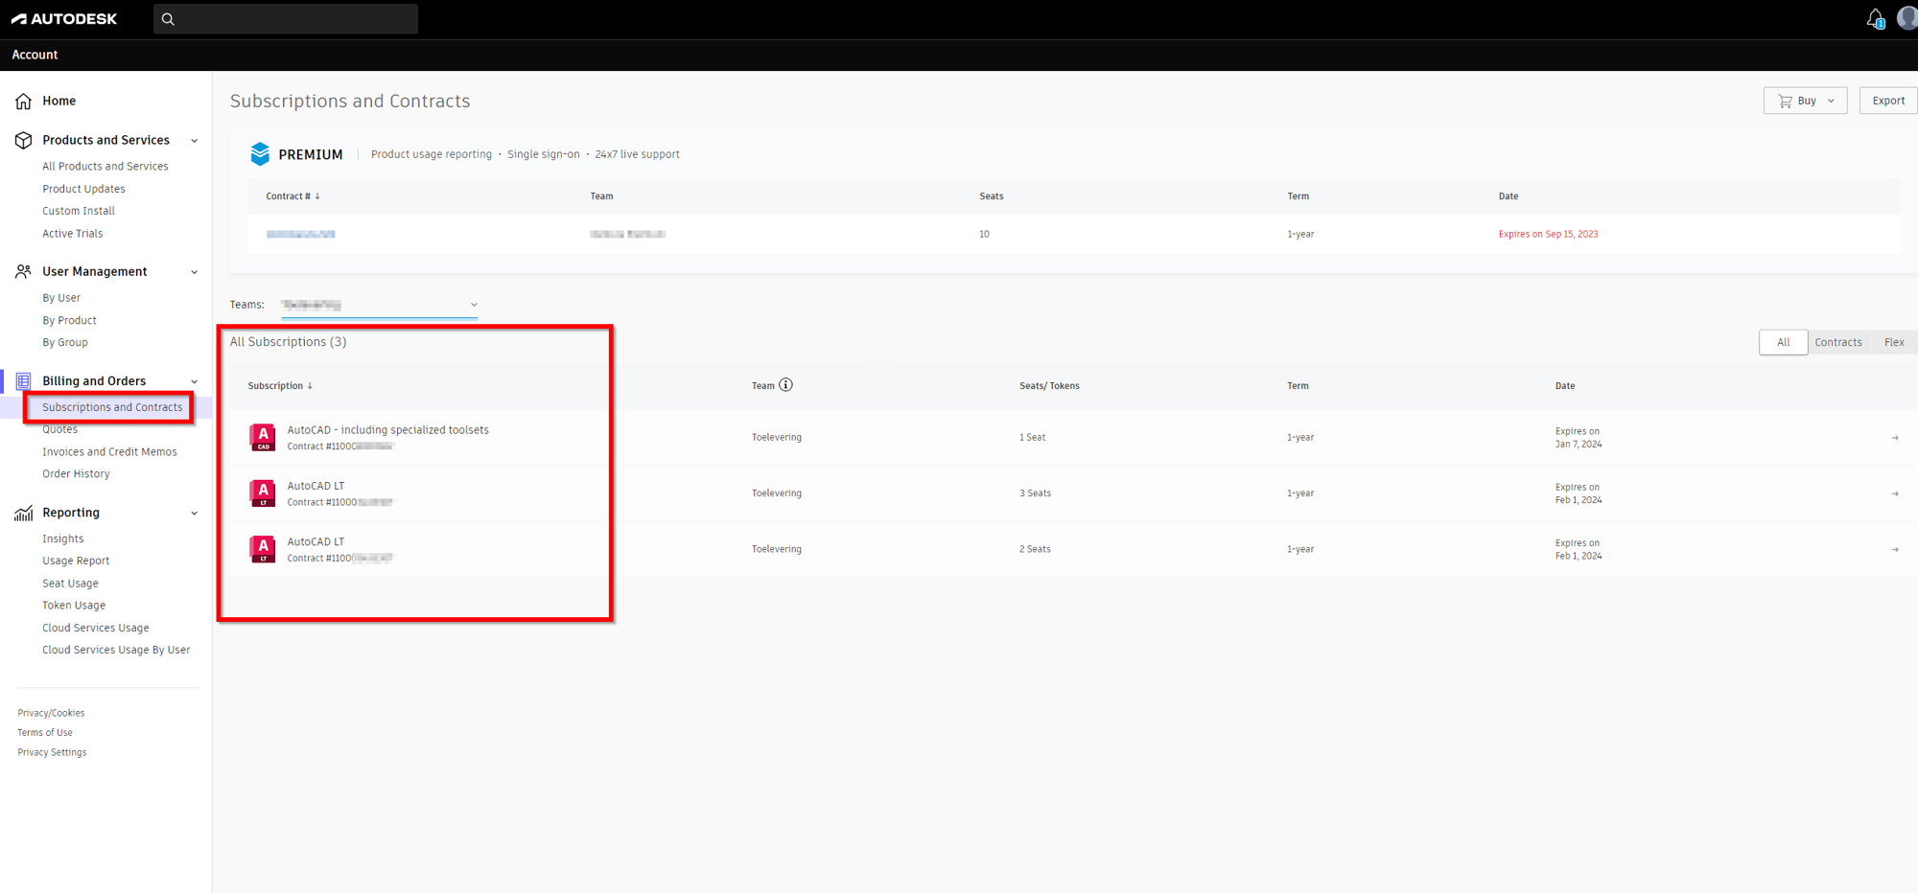The width and height of the screenshot is (1918, 893).
Task: Open By Product under User Management
Action: 69,320
